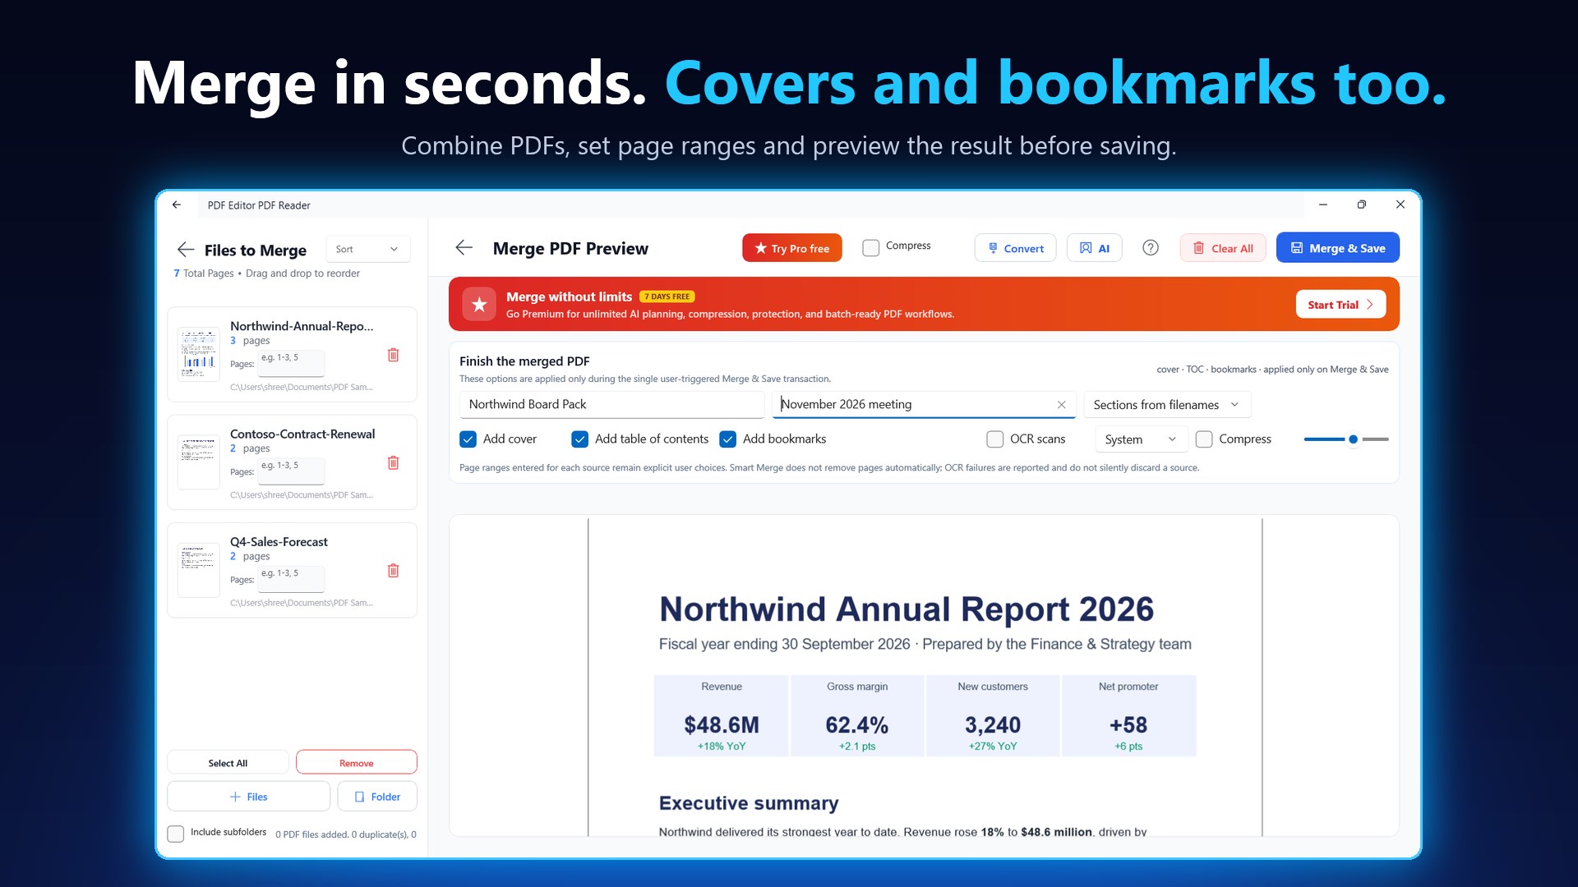Uncheck Add bookmarks option
This screenshot has width=1578, height=887.
[x=727, y=439]
